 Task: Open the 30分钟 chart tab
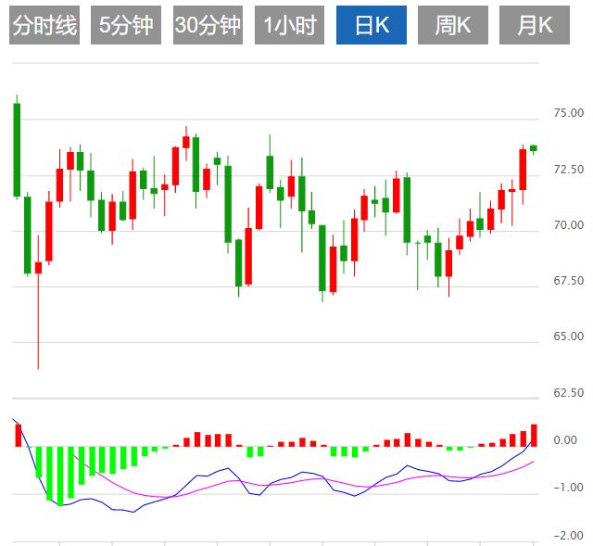pyautogui.click(x=208, y=25)
